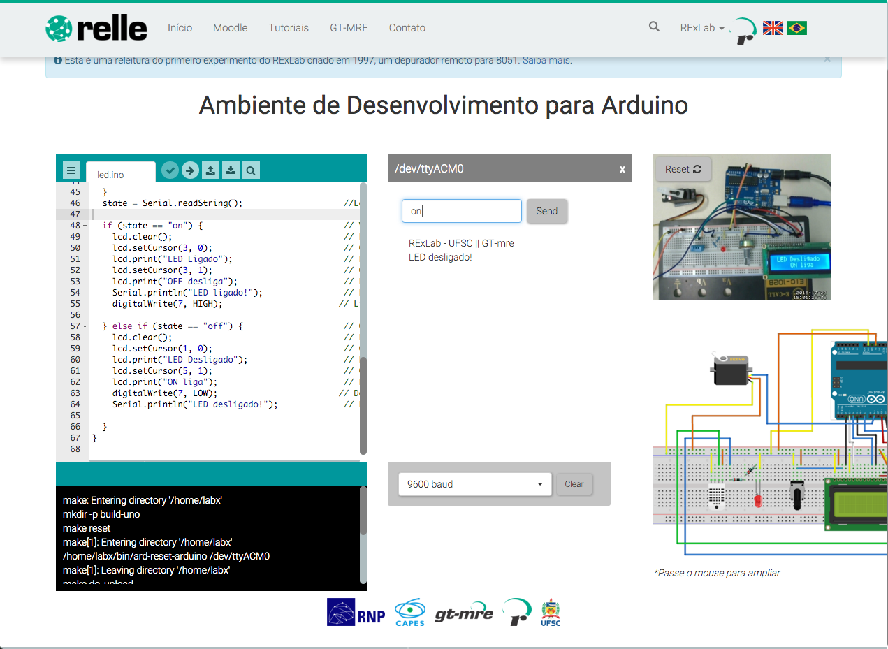Click the relle logo

(x=96, y=28)
